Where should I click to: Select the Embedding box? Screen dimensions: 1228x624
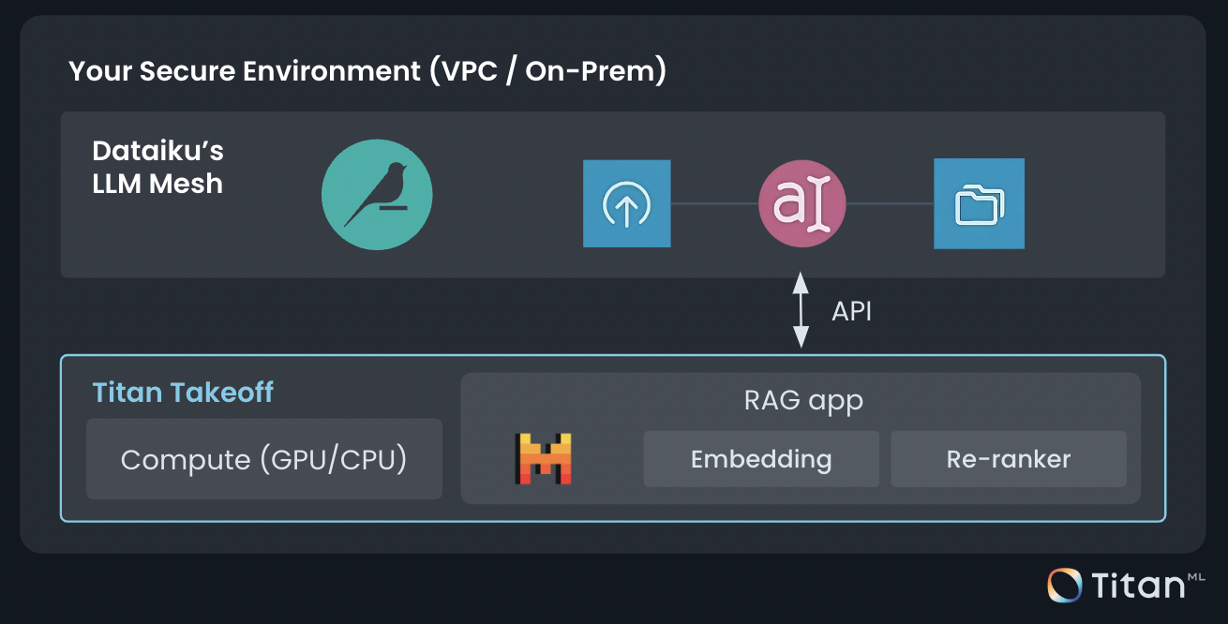[x=761, y=459]
